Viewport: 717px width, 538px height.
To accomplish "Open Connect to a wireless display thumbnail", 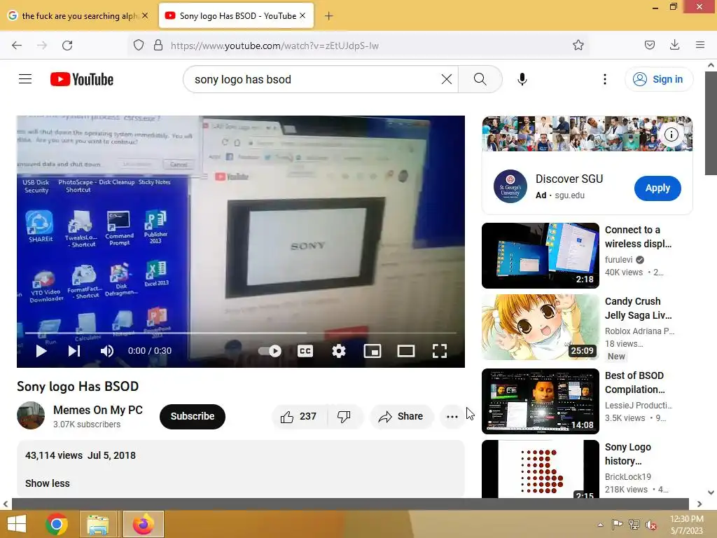I will pyautogui.click(x=540, y=255).
